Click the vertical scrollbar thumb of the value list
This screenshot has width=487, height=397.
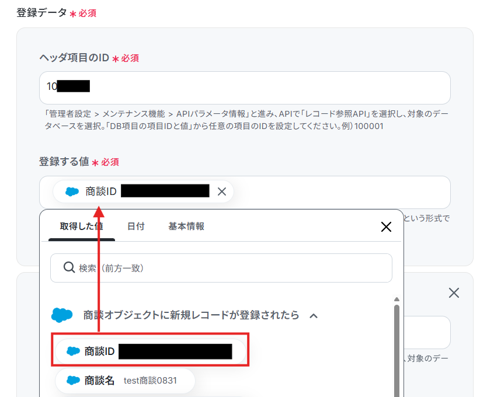coord(396,351)
